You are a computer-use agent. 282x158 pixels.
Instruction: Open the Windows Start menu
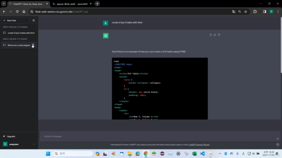pos(48,154)
